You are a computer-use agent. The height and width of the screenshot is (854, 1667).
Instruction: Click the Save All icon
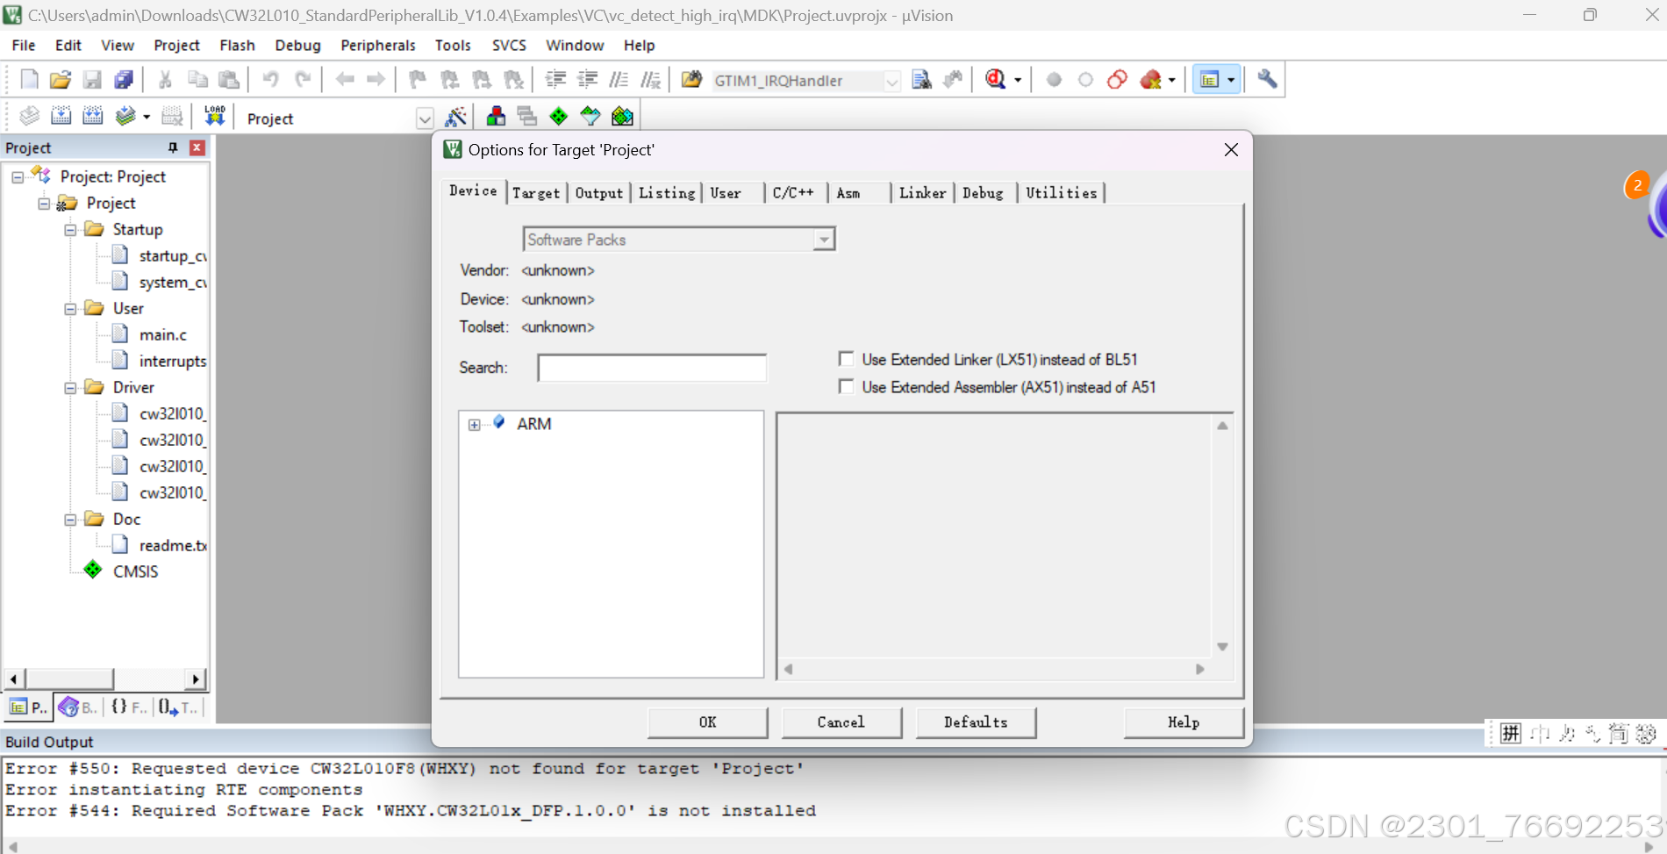point(124,80)
